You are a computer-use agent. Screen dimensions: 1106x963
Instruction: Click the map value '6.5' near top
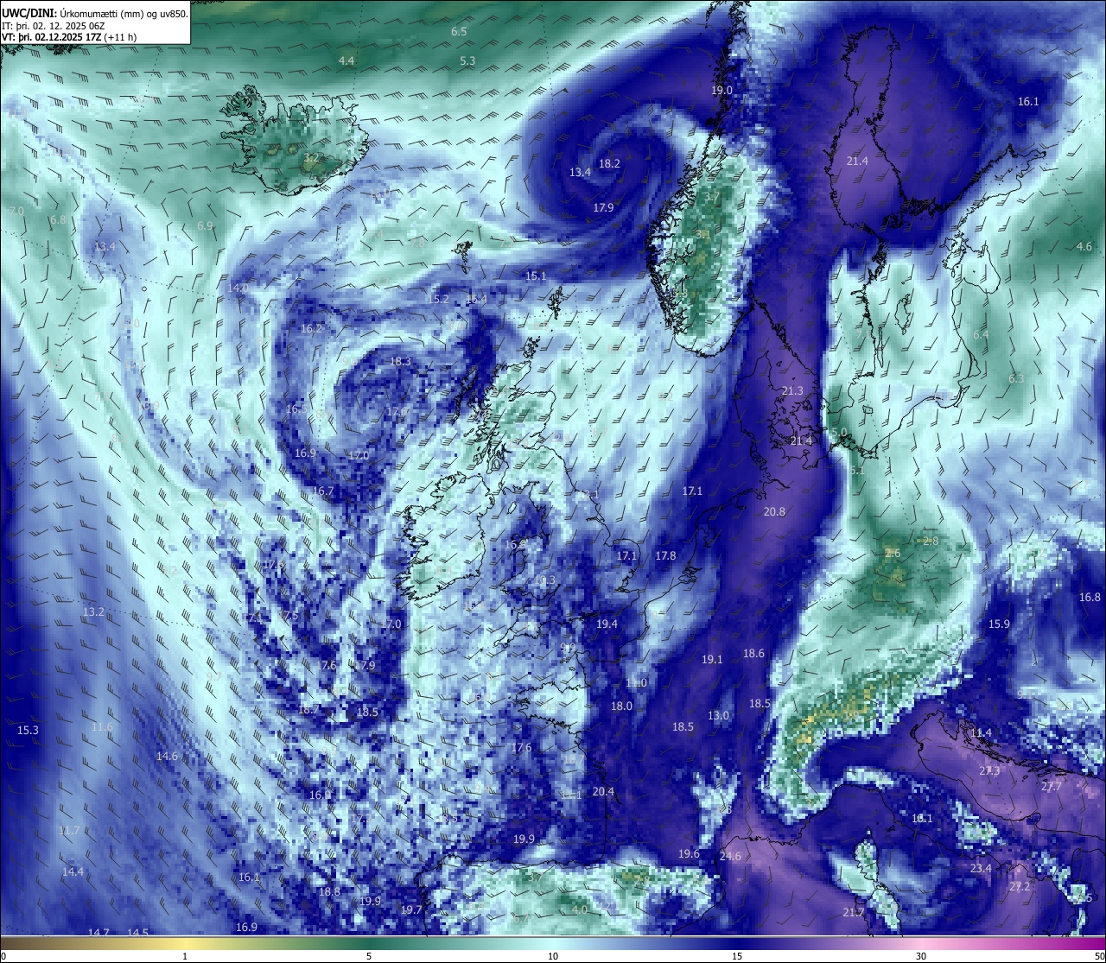(x=459, y=31)
